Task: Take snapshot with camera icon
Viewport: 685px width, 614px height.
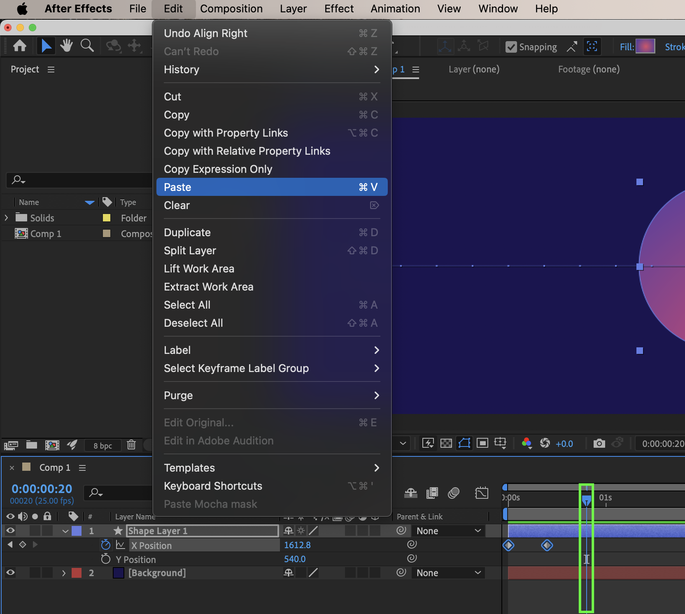Action: [x=599, y=443]
